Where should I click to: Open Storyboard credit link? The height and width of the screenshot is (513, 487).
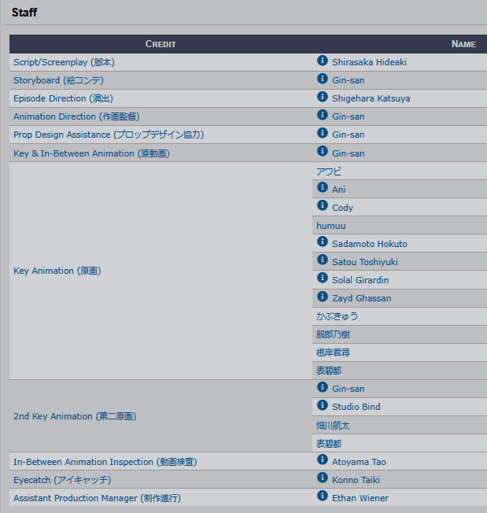tap(58, 80)
